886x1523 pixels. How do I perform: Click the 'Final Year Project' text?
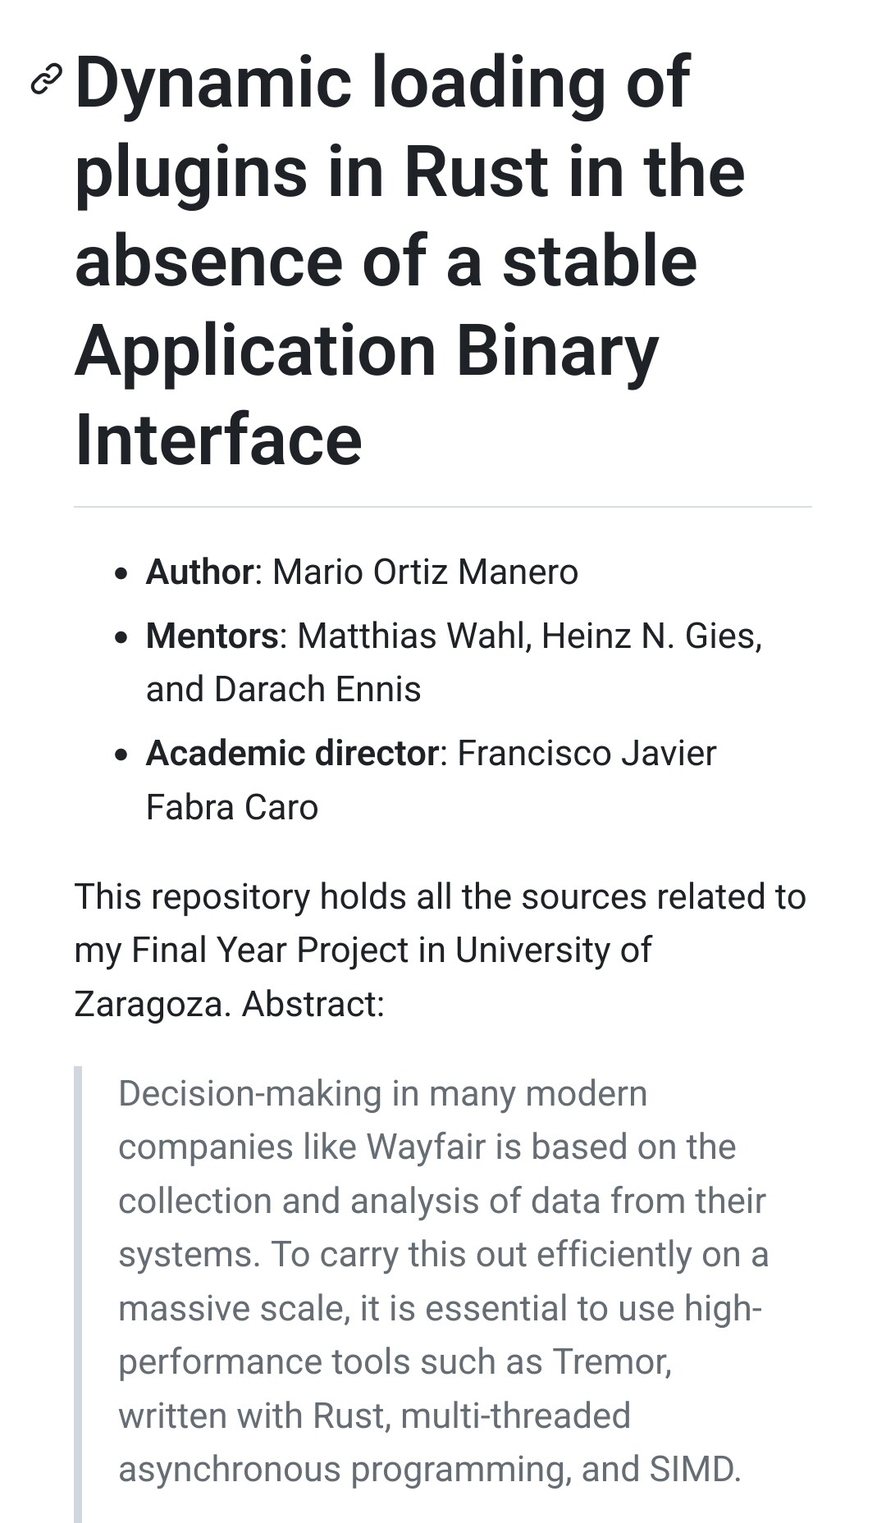270,950
